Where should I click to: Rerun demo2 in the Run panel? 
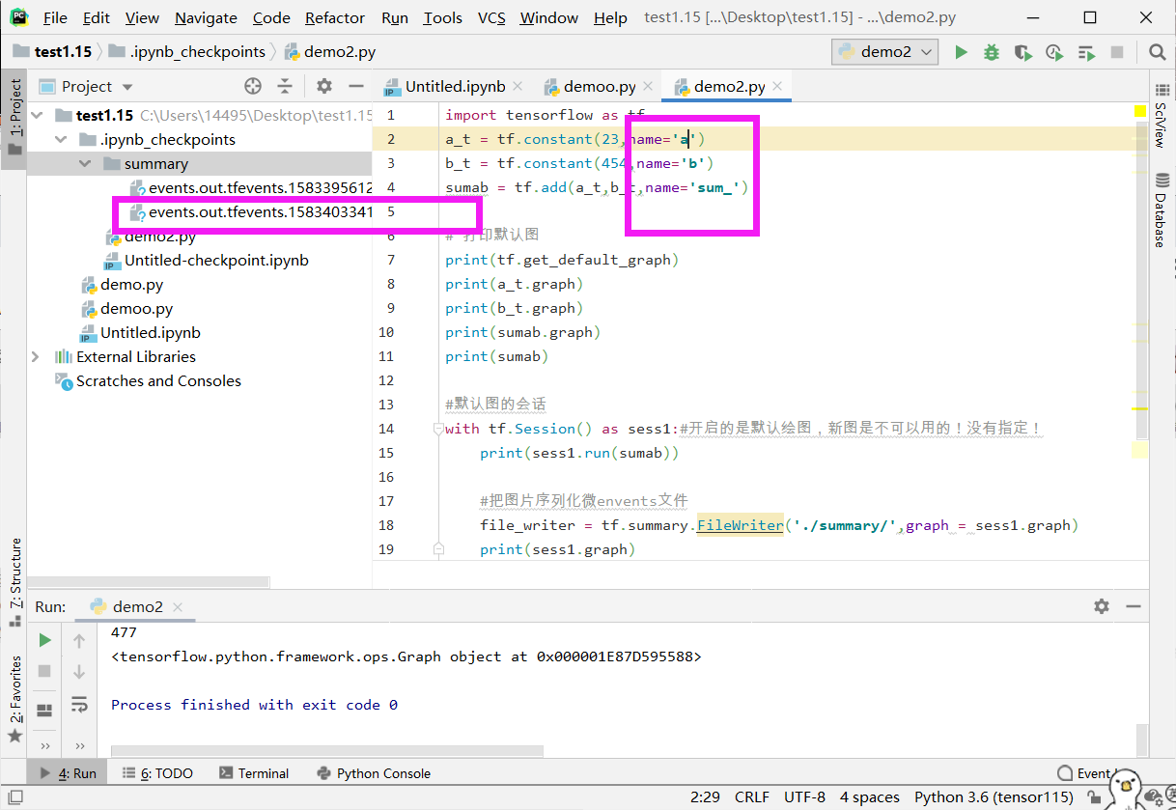[x=44, y=640]
